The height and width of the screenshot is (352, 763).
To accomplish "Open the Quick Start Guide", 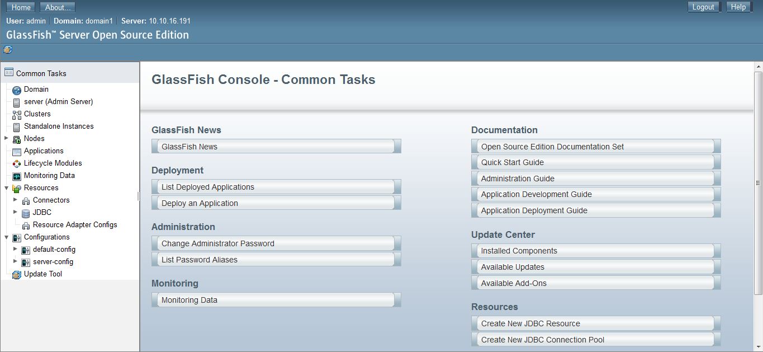I will (x=596, y=162).
